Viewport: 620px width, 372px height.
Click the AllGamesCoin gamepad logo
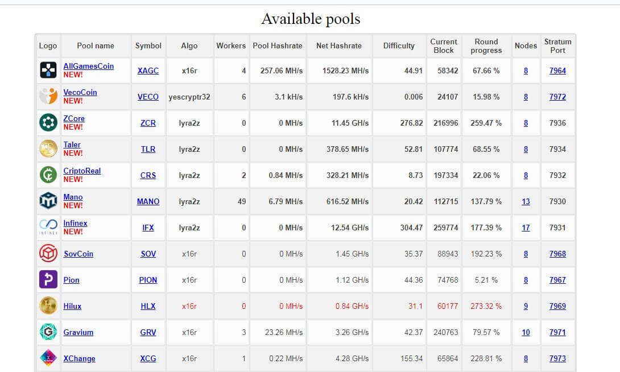tap(48, 71)
